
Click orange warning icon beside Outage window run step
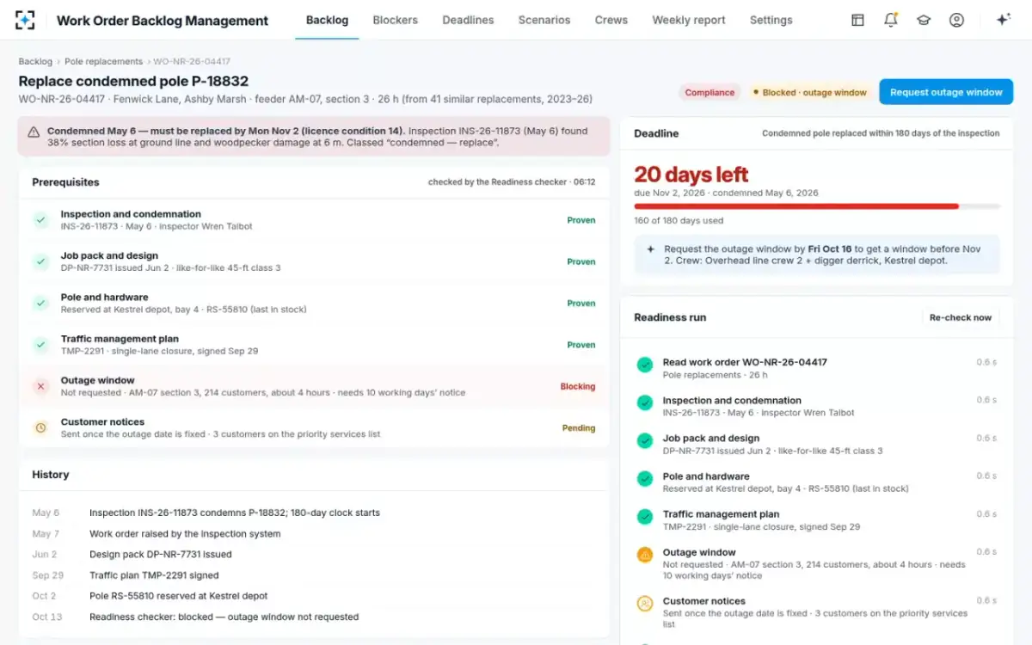pos(645,555)
